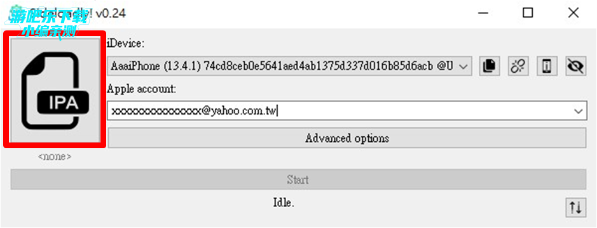Click the iDevice label text
Image resolution: width=597 pixels, height=228 pixels.
[126, 44]
